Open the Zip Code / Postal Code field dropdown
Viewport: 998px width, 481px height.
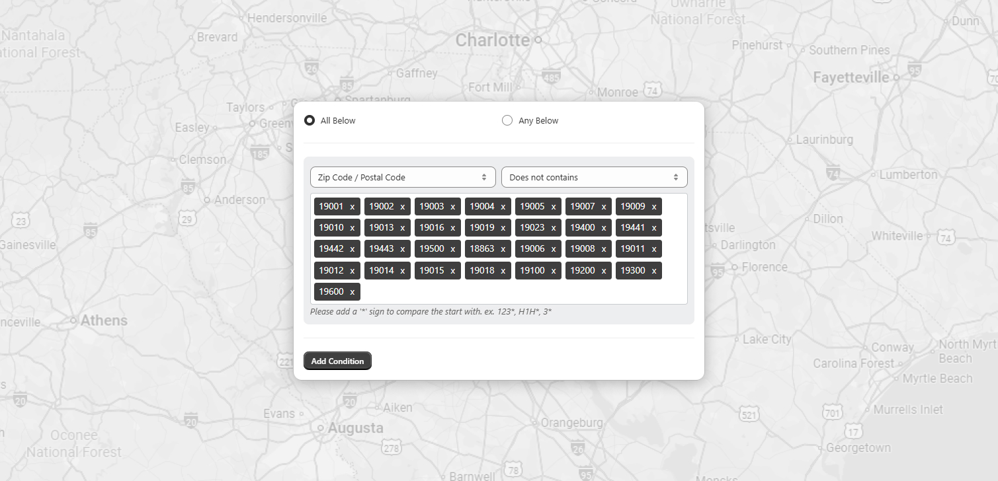402,177
